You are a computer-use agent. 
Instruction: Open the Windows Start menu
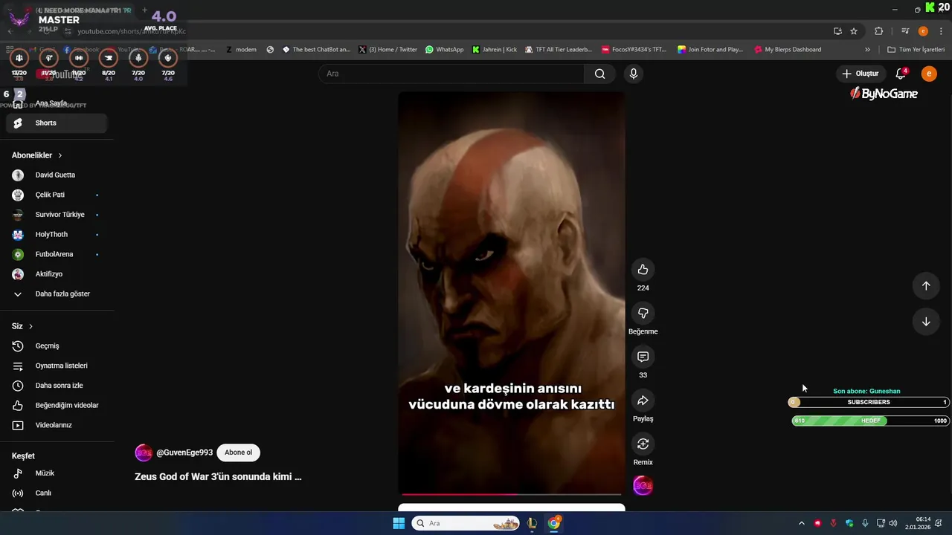click(399, 523)
